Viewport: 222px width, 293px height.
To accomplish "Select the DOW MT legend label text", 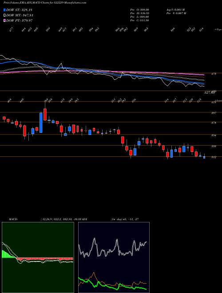I will point(20,15).
